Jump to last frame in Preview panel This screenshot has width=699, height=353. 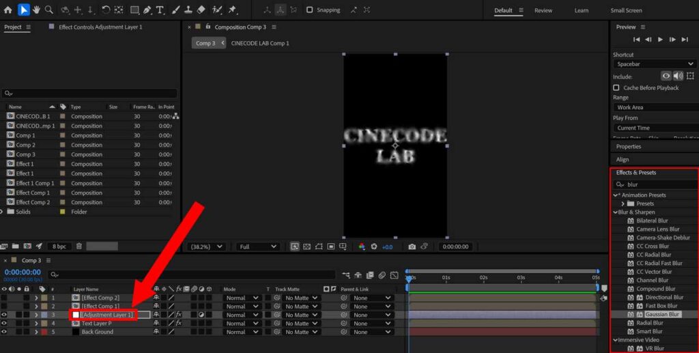685,40
